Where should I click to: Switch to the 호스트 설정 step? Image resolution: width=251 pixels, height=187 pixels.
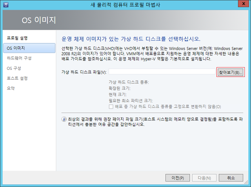(x=17, y=78)
